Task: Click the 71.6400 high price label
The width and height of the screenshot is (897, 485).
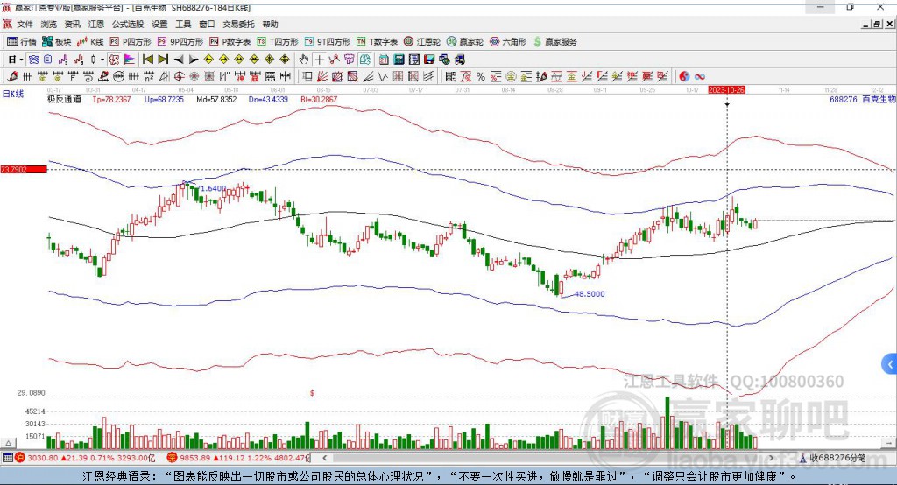Action: coord(211,188)
